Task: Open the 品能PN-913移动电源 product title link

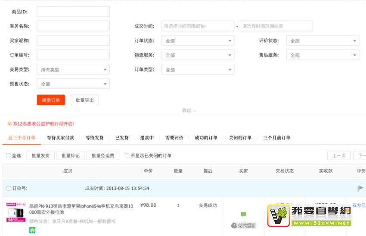Action: 81,209
